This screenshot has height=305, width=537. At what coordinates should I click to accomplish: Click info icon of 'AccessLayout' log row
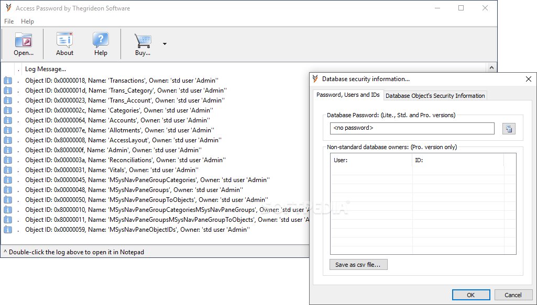(8, 140)
